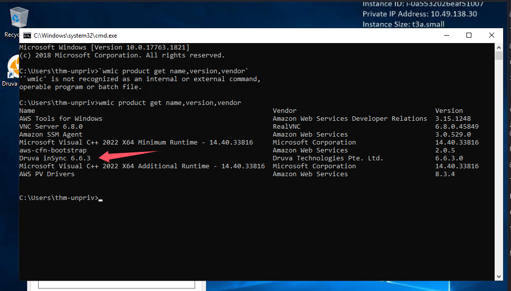The height and width of the screenshot is (291, 511).
Task: Click the Amazon SSM Agent product name
Action: coord(51,135)
